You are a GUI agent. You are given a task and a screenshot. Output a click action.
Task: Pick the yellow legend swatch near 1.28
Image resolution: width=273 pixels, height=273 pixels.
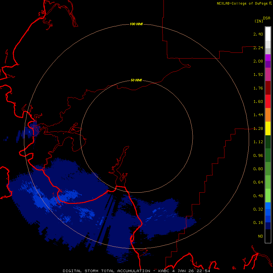tap(268, 129)
